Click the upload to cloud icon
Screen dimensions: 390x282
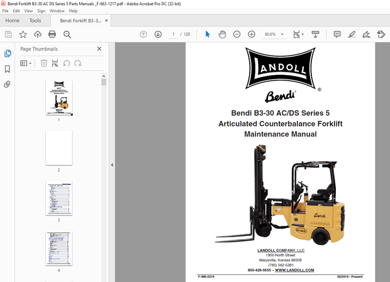click(x=38, y=35)
